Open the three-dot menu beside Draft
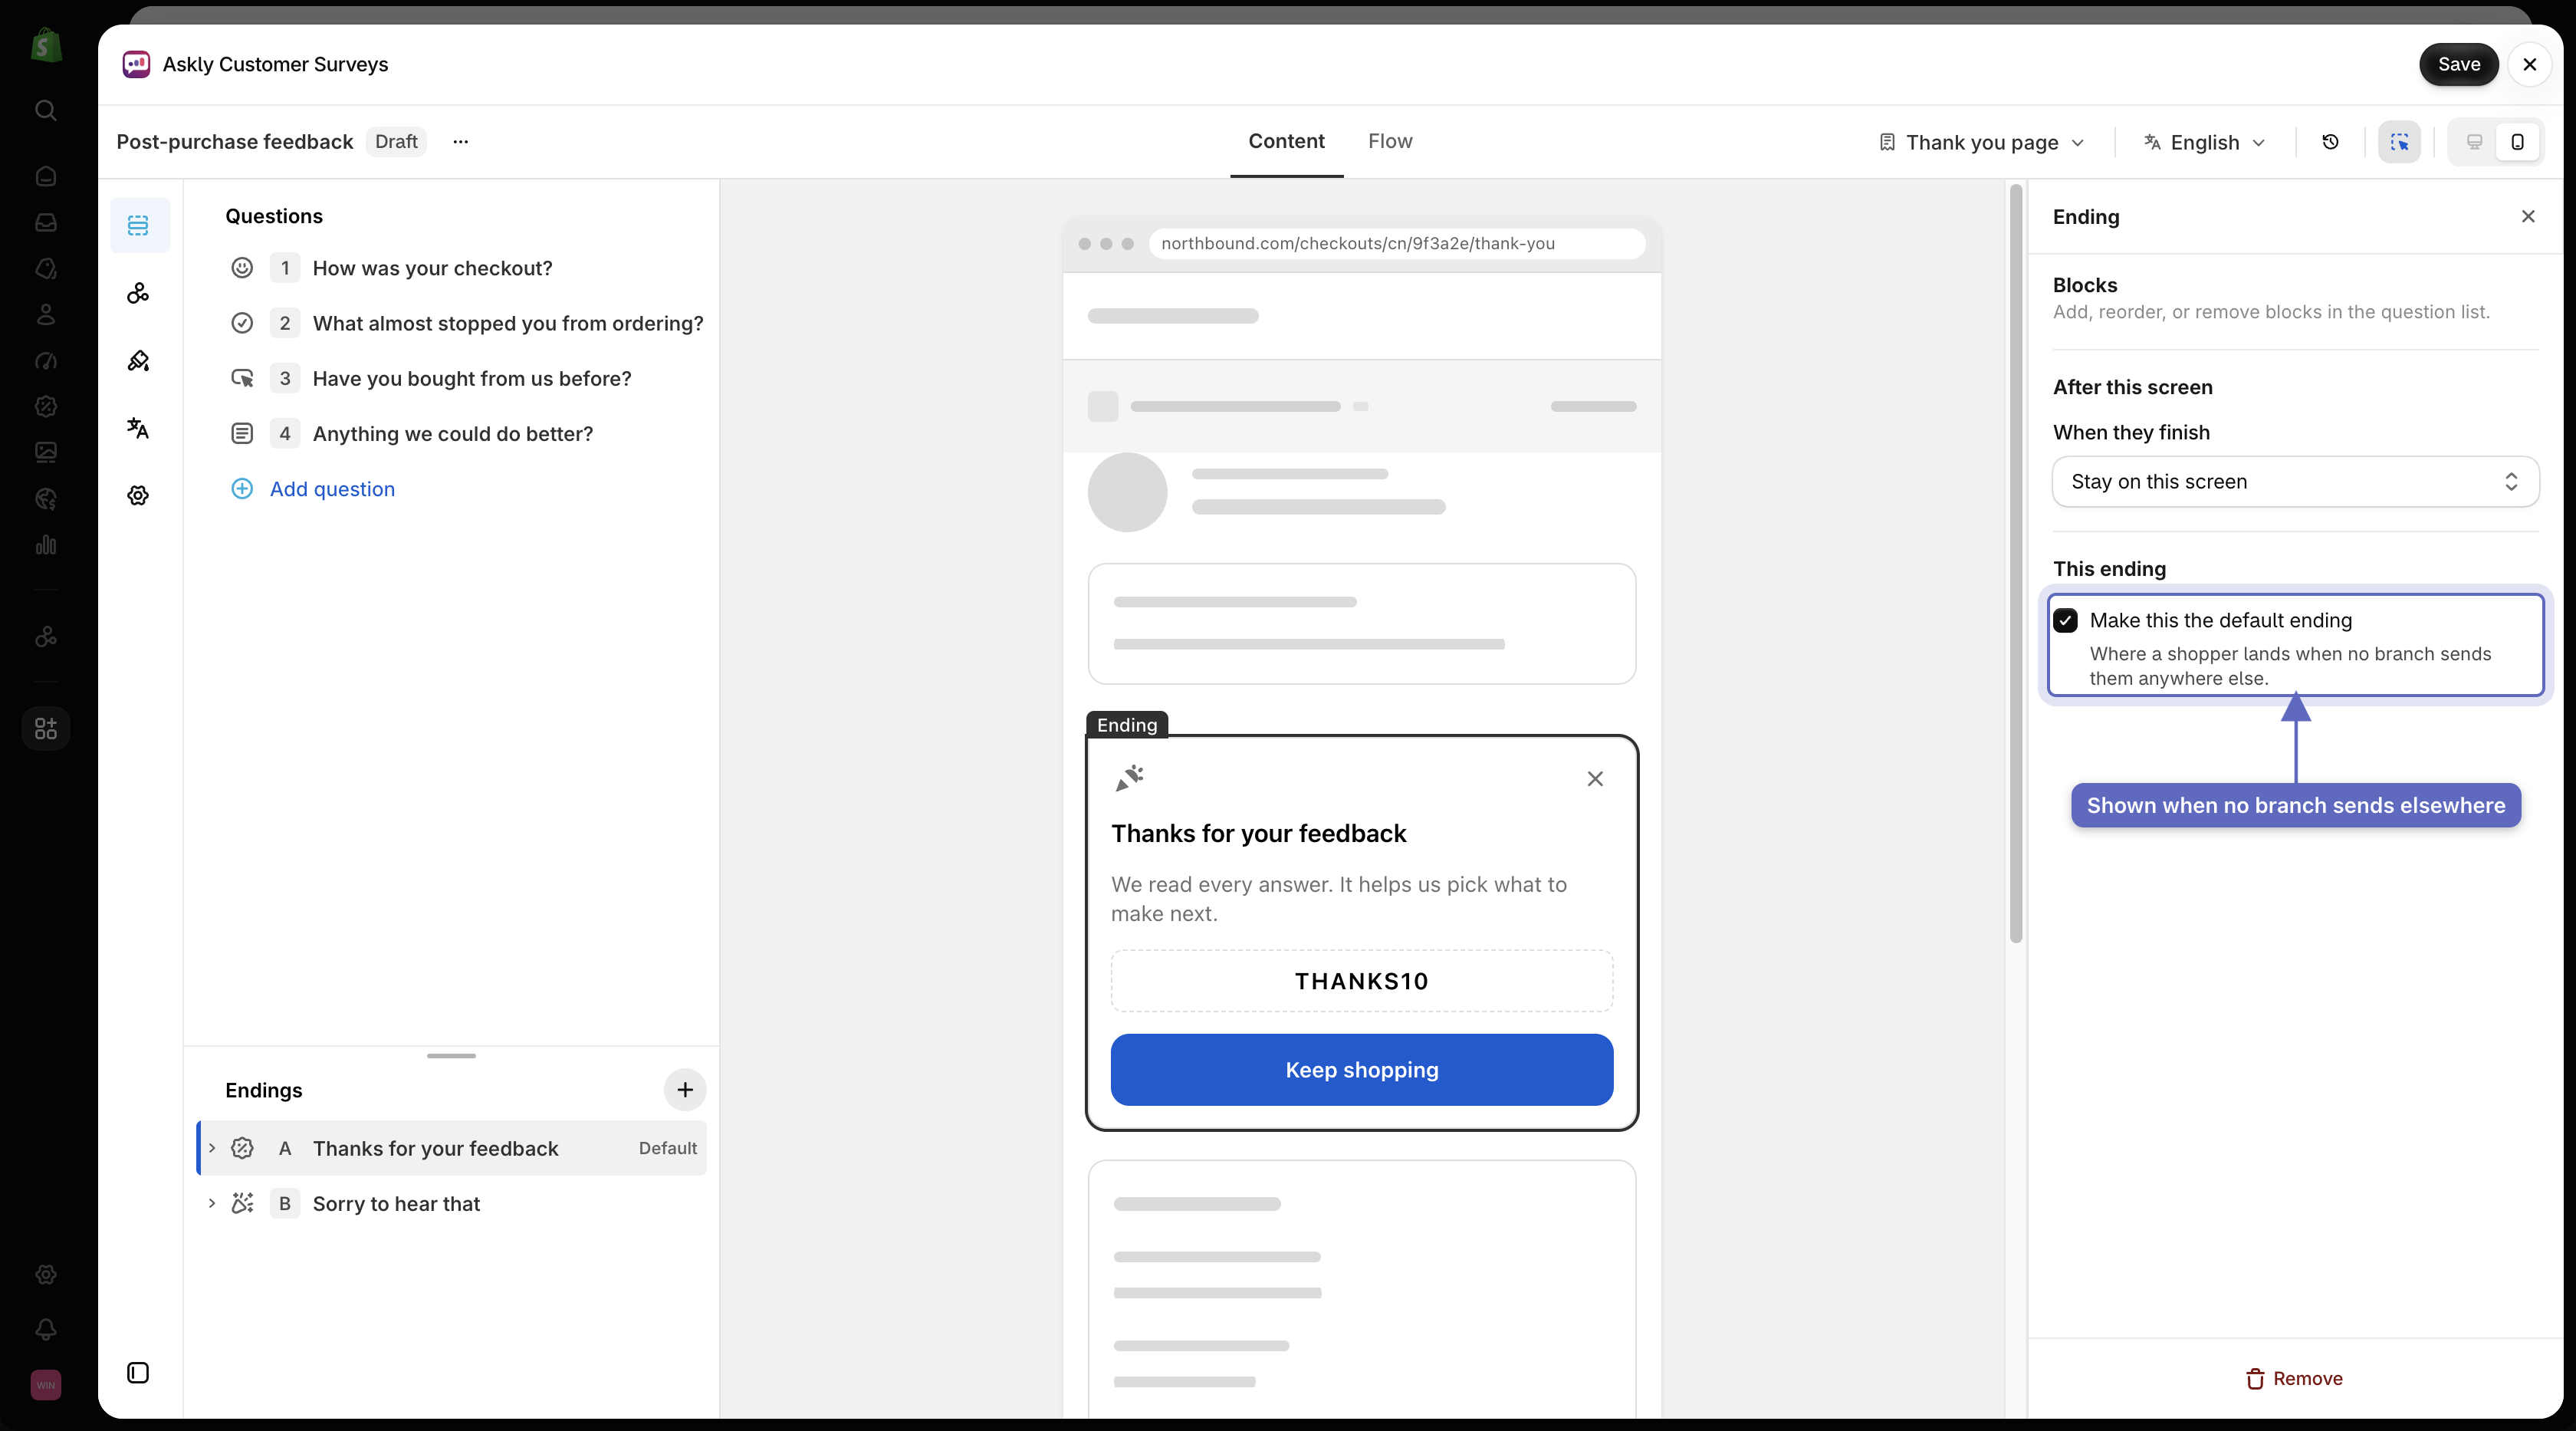This screenshot has width=2576, height=1431. (460, 142)
